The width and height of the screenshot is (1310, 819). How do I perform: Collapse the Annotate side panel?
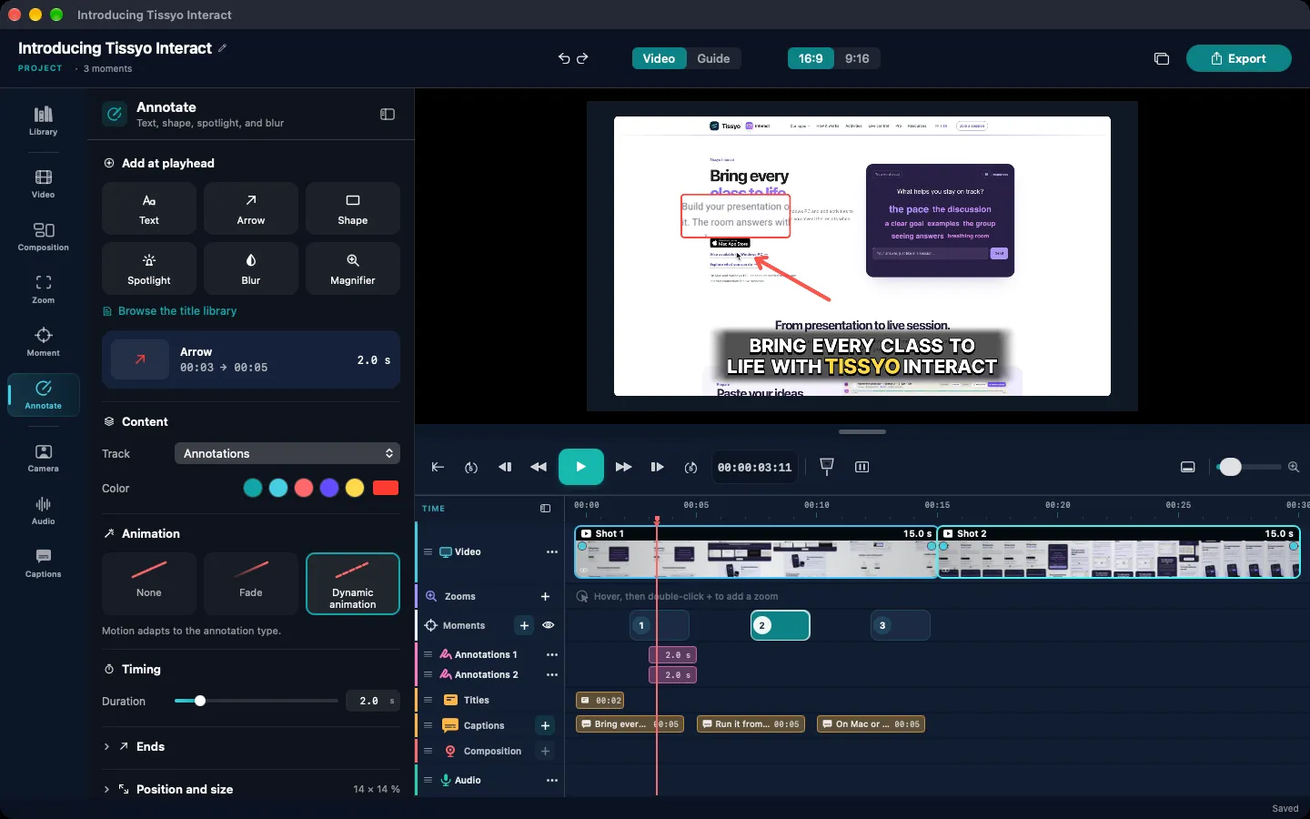click(x=388, y=115)
